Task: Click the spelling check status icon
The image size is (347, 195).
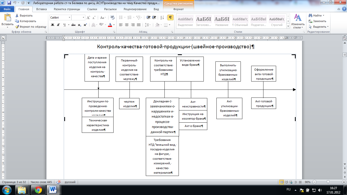Action: tap(58, 182)
